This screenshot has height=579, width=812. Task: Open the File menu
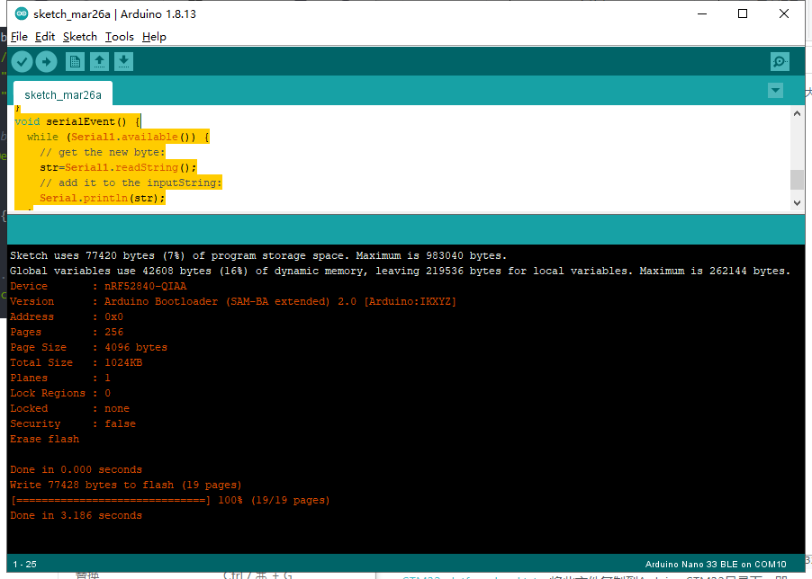(x=19, y=37)
